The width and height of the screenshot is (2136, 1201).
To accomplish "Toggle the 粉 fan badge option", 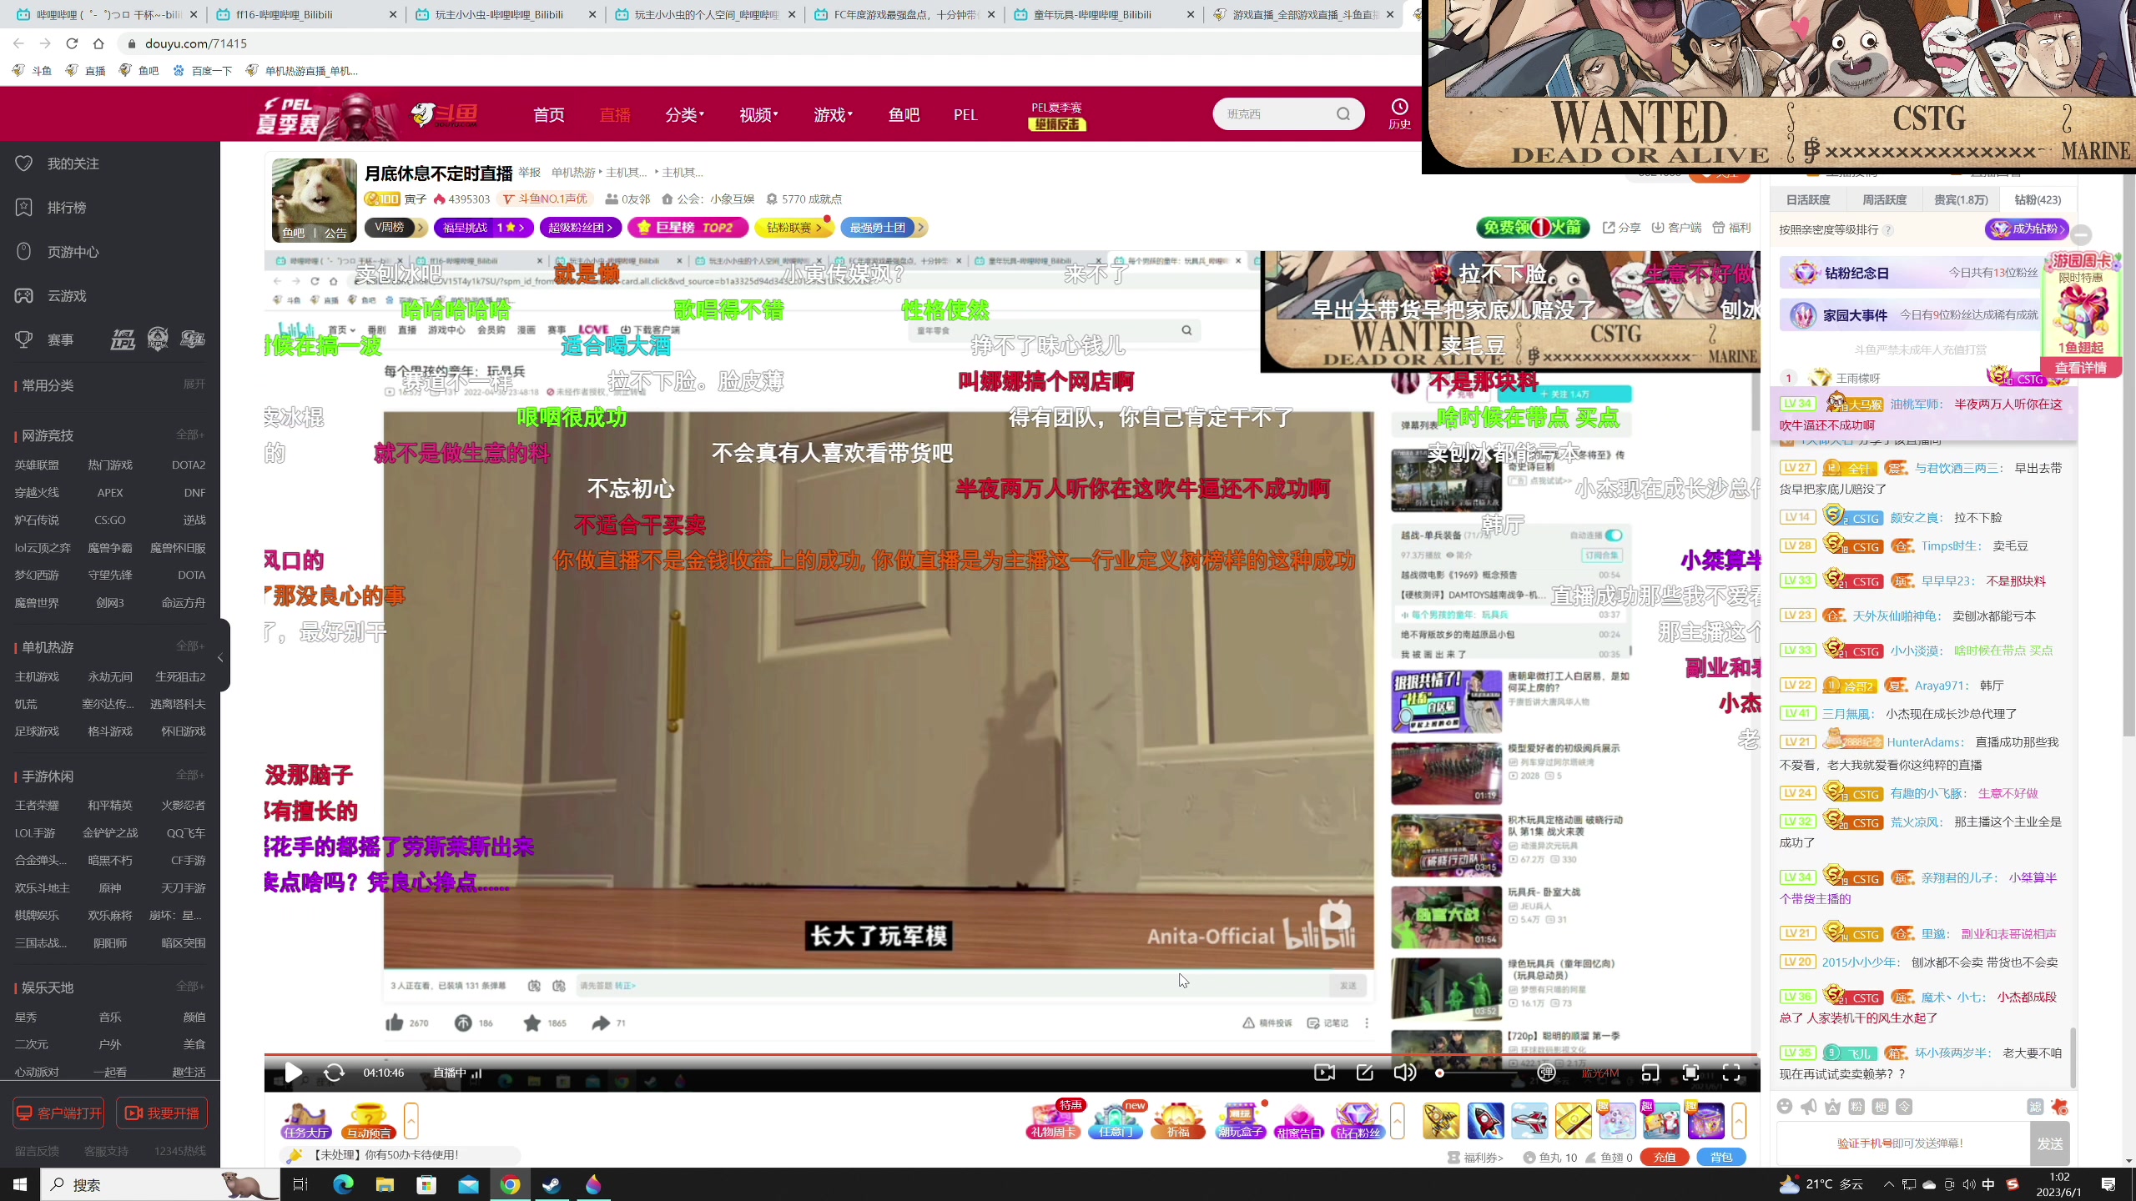I will point(1856,1107).
